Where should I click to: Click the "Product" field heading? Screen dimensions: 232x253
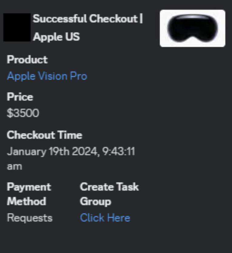(27, 59)
